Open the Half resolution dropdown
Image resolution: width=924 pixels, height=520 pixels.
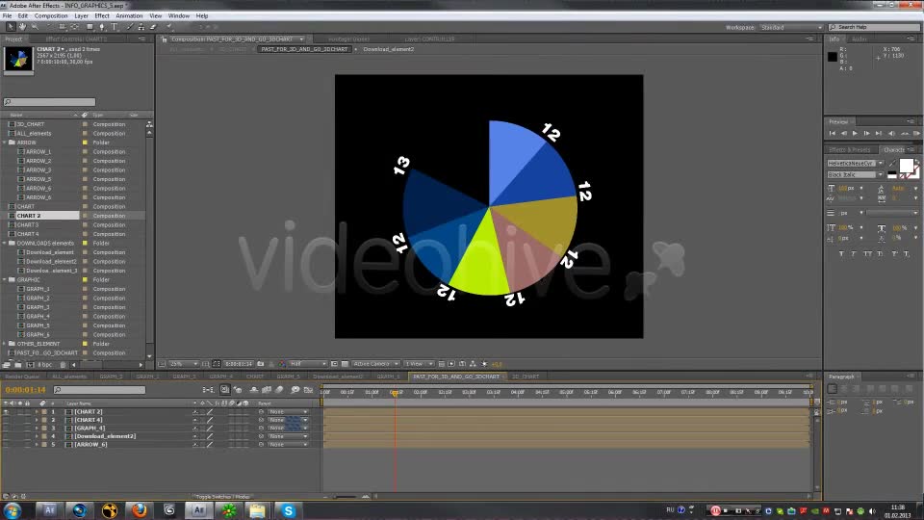308,364
